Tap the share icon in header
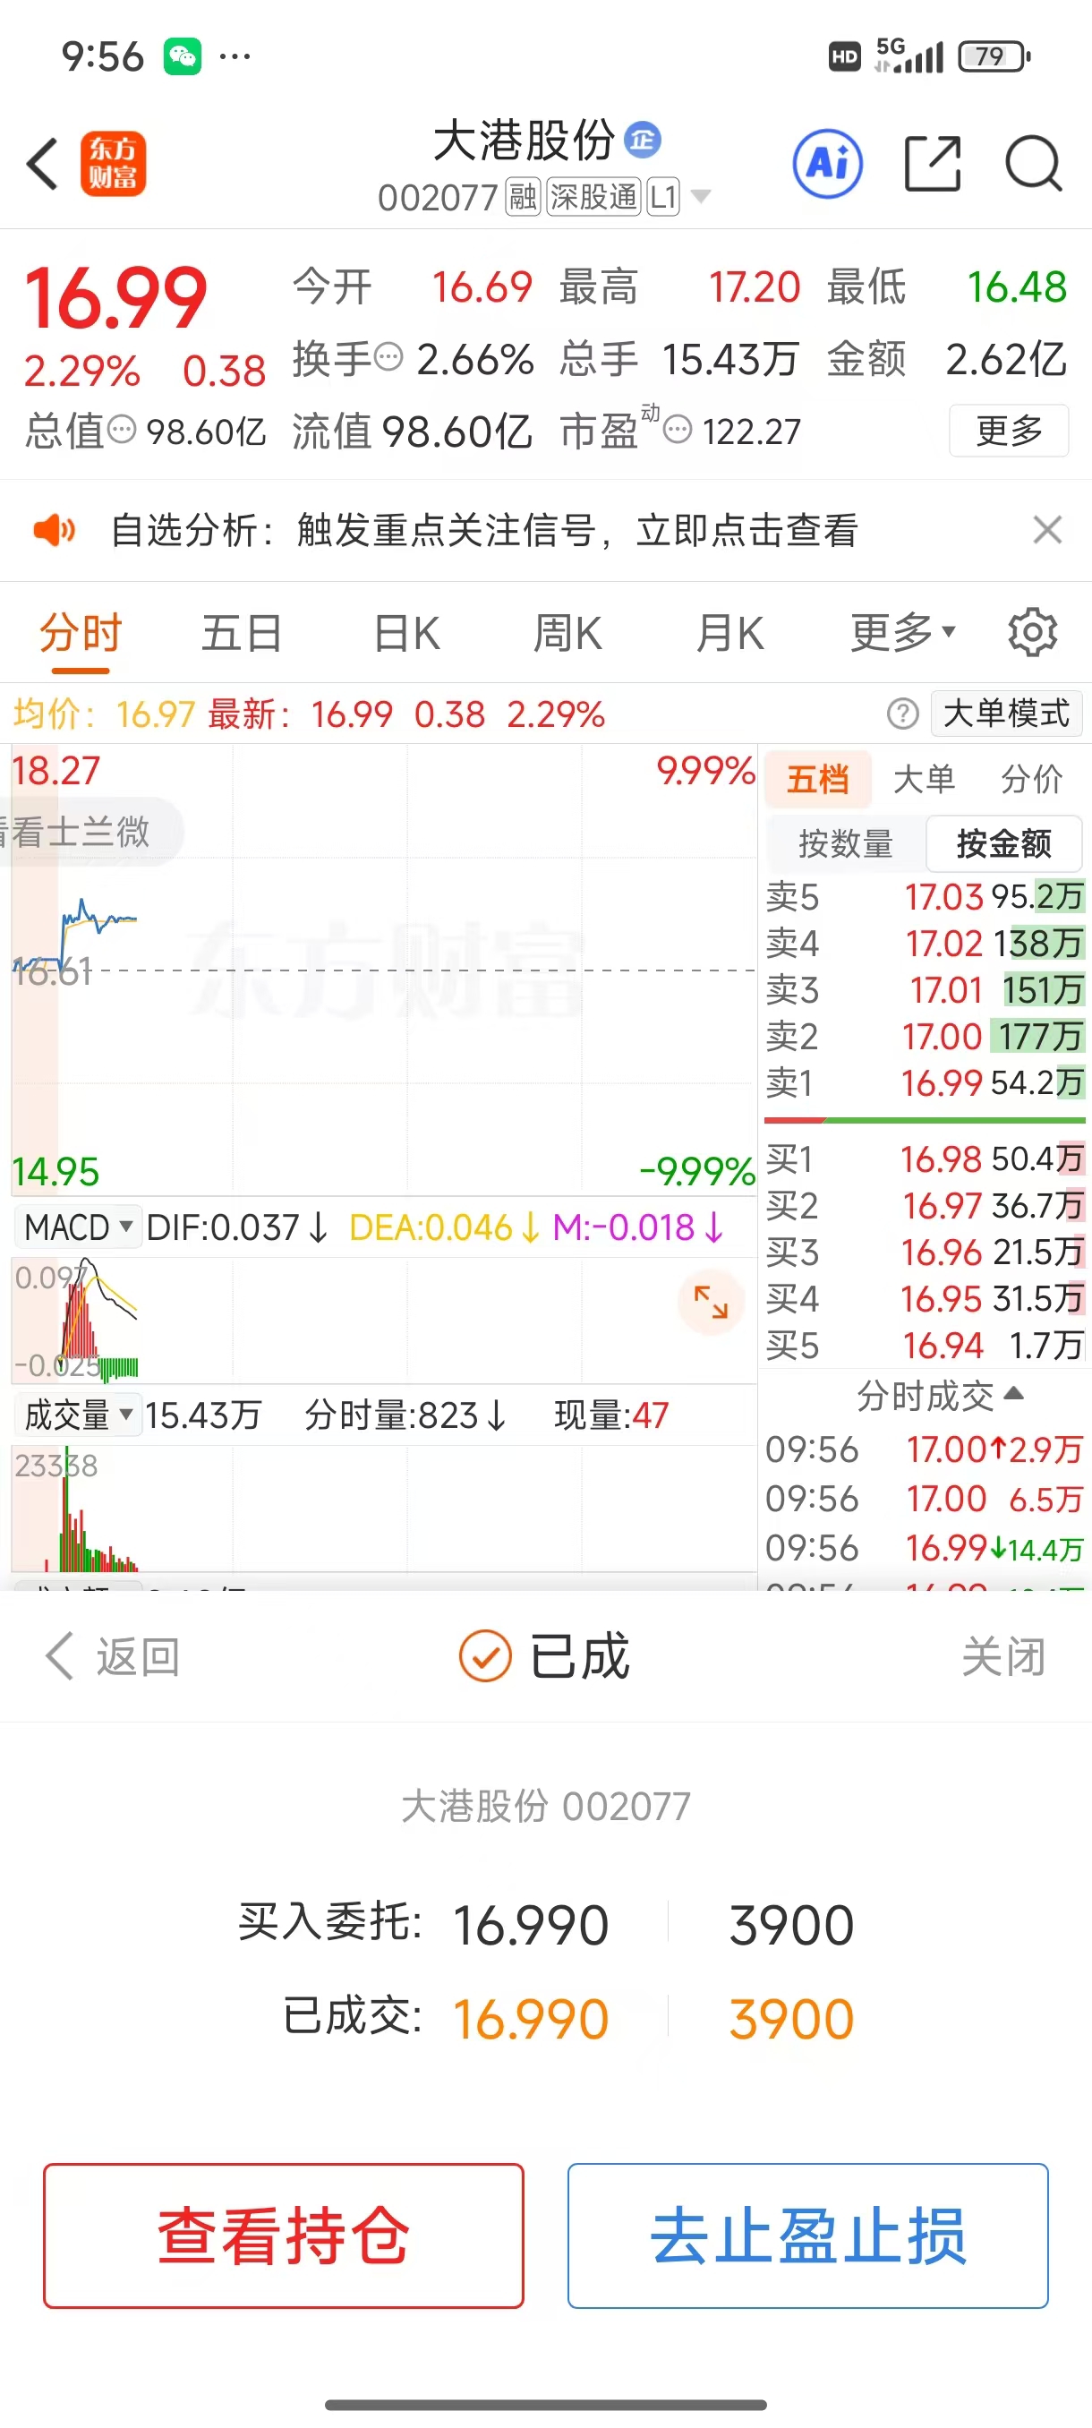Image resolution: width=1092 pixels, height=2428 pixels. tap(932, 163)
